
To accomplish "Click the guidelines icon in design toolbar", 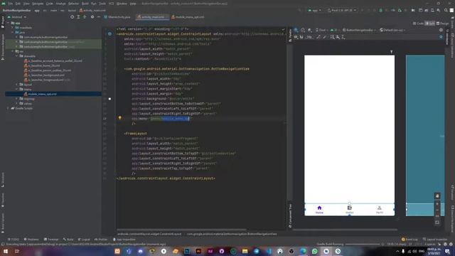I will click(x=343, y=37).
